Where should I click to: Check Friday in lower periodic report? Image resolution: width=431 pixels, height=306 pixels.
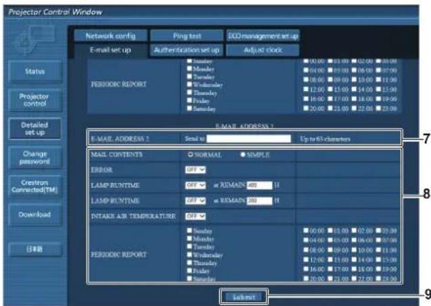click(189, 271)
